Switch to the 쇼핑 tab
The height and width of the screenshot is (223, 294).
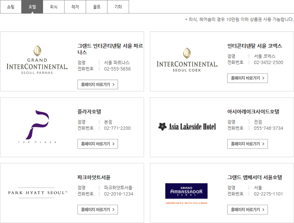10,7
